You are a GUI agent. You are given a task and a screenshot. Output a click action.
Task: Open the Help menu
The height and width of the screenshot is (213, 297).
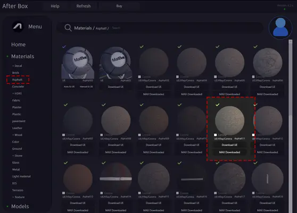(55, 6)
